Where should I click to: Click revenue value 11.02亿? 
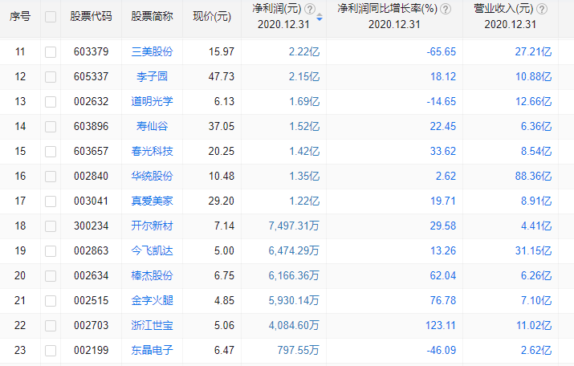534,325
